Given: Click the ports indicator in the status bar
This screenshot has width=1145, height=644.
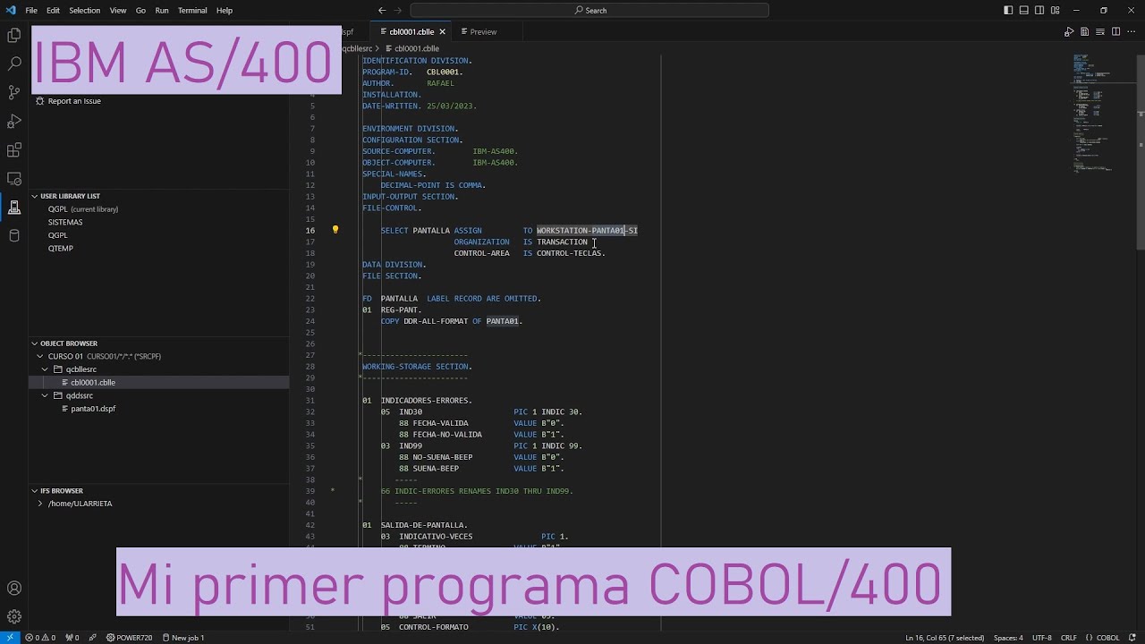Looking at the screenshot, I should click(72, 638).
